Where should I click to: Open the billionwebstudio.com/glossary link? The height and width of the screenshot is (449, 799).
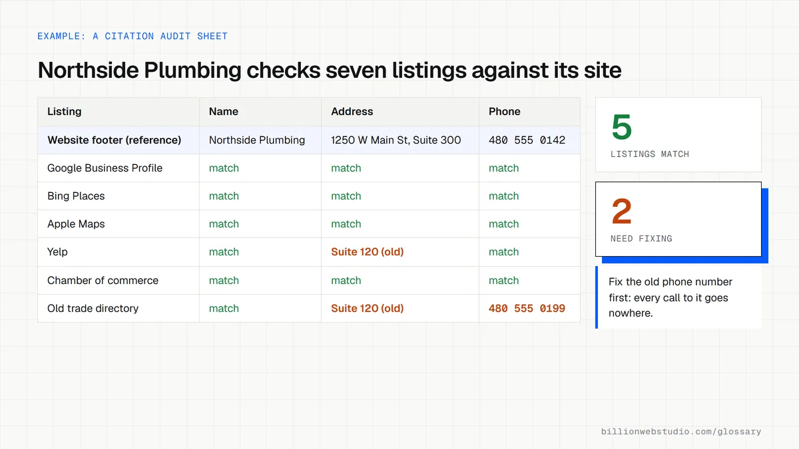[681, 432]
